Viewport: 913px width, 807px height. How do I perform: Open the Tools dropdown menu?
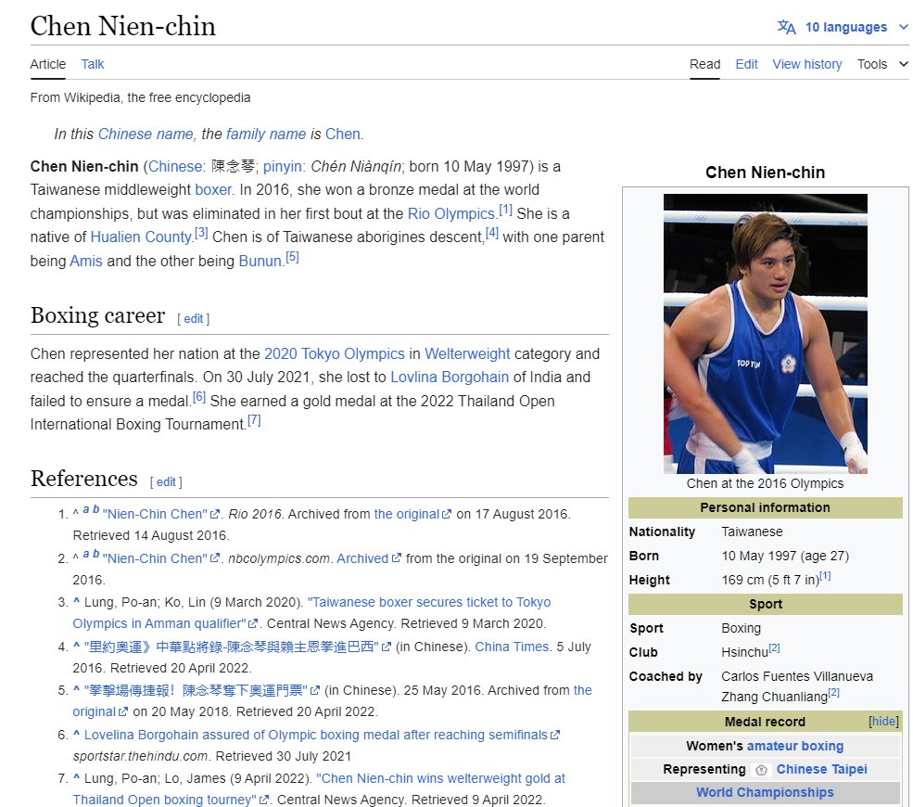click(x=882, y=64)
